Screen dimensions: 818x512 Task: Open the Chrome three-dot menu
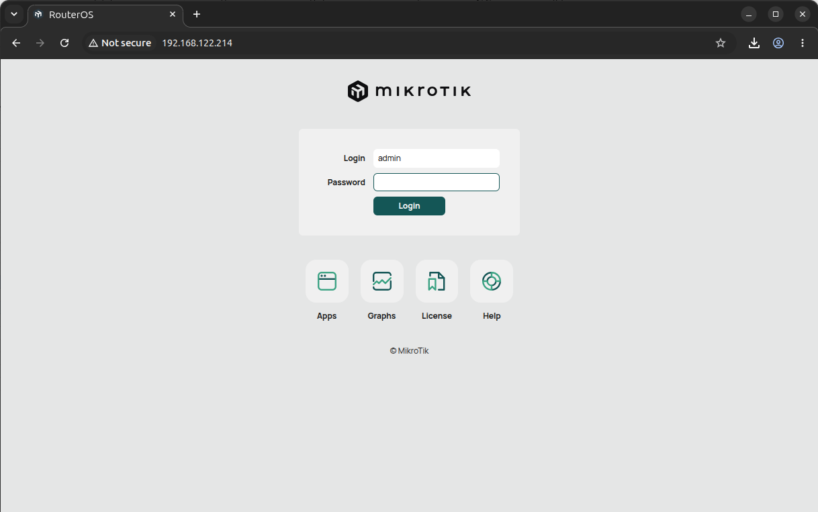pos(803,43)
